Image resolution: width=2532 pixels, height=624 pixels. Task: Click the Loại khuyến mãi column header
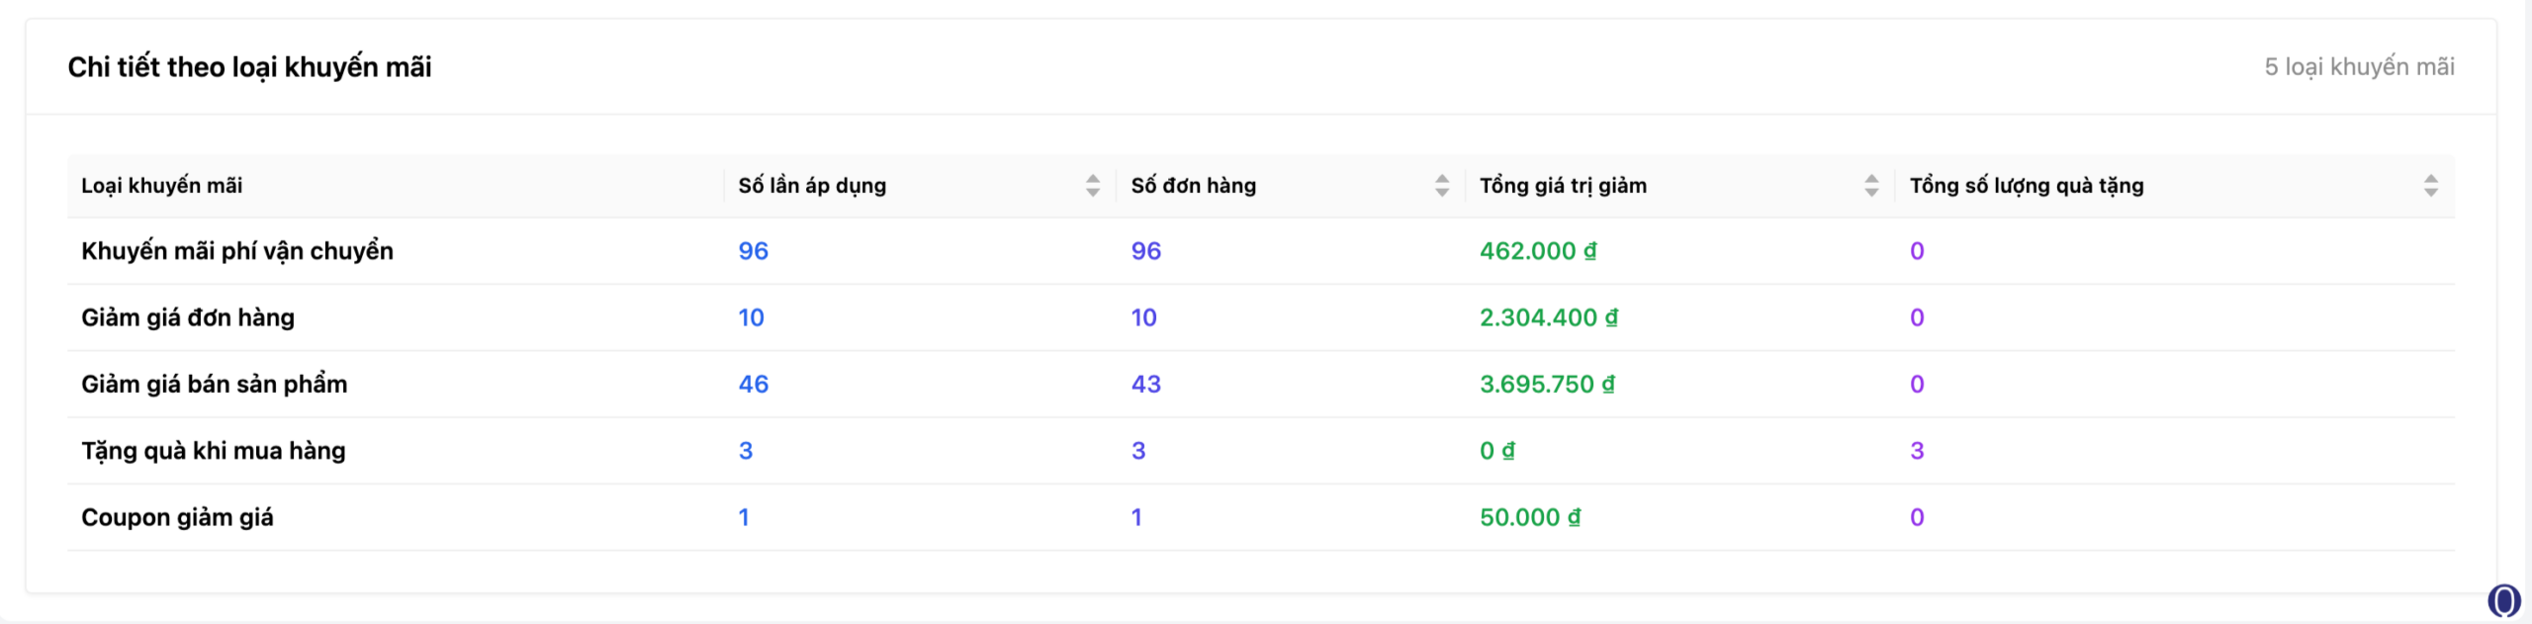pyautogui.click(x=162, y=186)
